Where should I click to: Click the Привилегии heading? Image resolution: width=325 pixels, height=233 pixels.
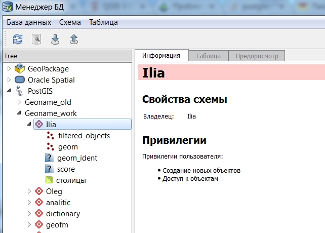point(174,140)
